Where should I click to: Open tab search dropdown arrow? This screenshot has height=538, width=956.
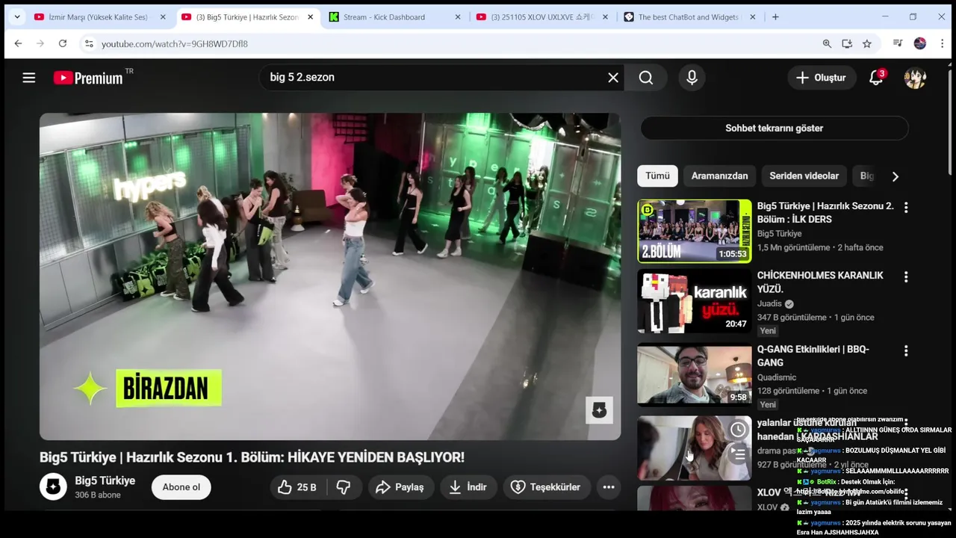pos(17,17)
